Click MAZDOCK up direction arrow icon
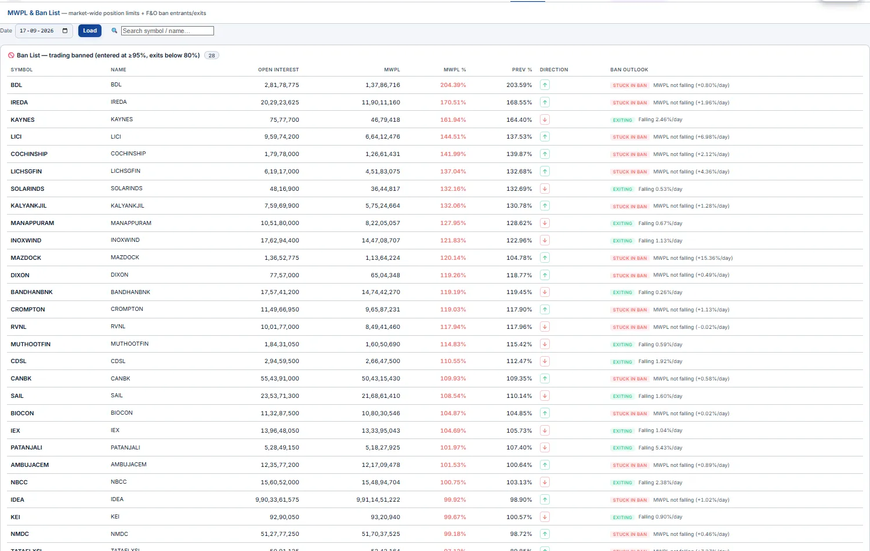 tap(545, 258)
